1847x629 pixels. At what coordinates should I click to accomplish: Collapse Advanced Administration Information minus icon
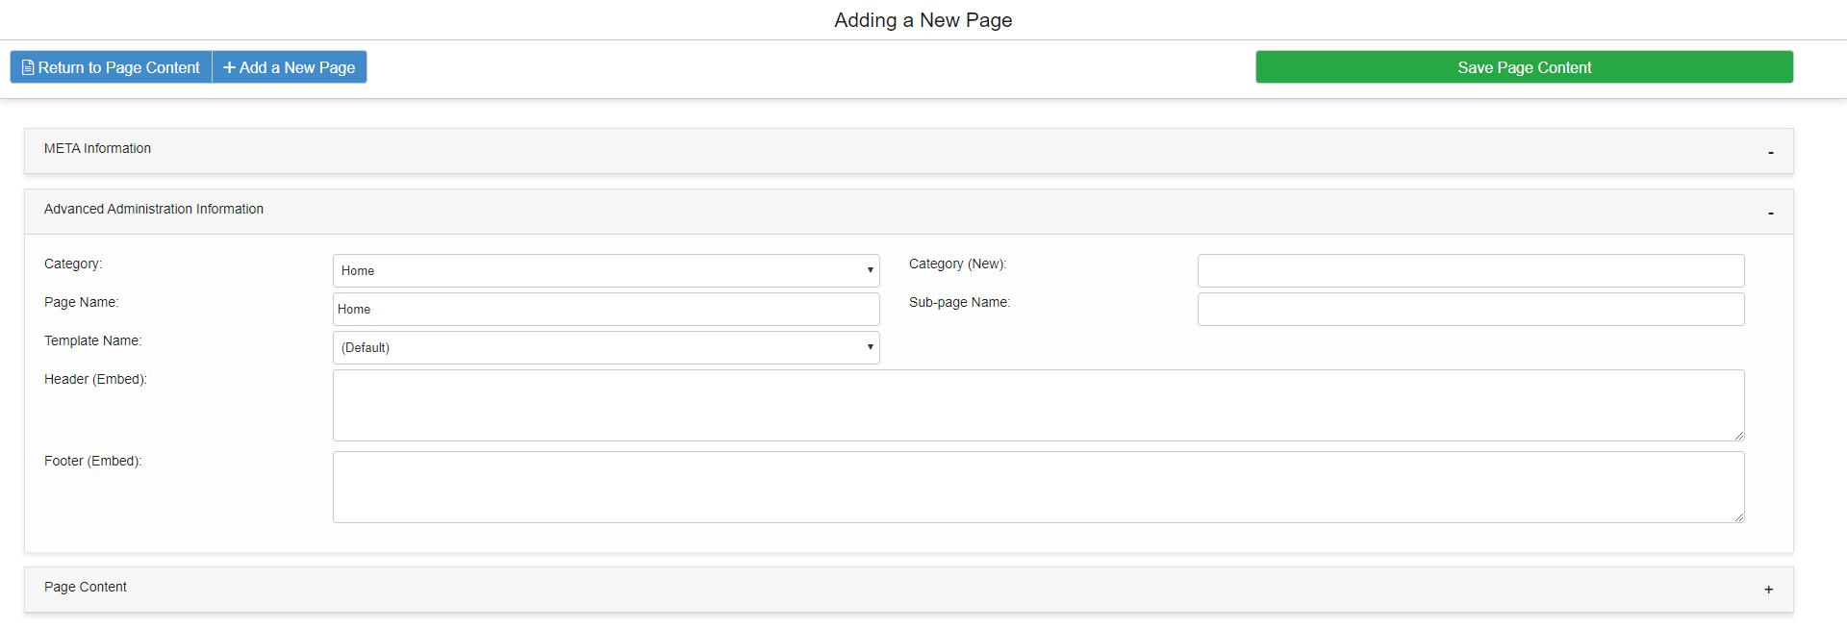click(1770, 213)
